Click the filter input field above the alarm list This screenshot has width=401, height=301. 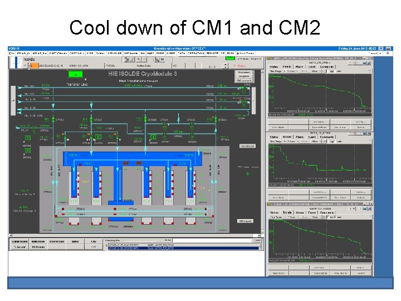(x=213, y=240)
